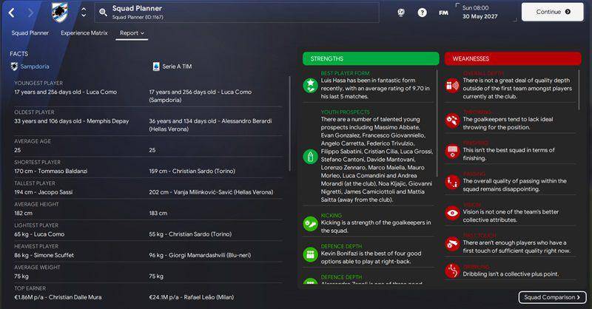Click the Finishing weakness icon
Image resolution: width=592 pixels, height=309 pixels.
click(452, 152)
